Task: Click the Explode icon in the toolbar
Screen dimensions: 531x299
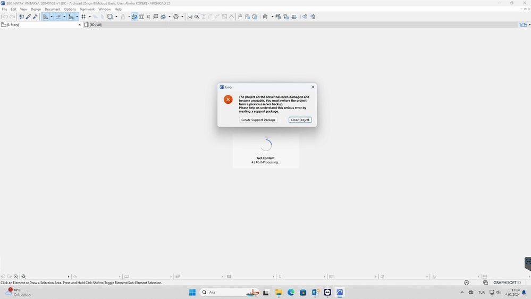Action: (x=148, y=16)
